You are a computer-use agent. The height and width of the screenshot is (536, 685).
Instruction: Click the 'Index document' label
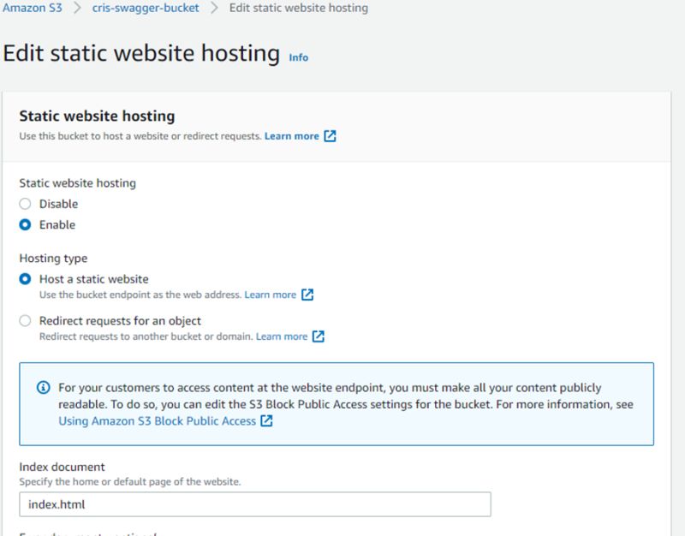click(62, 467)
